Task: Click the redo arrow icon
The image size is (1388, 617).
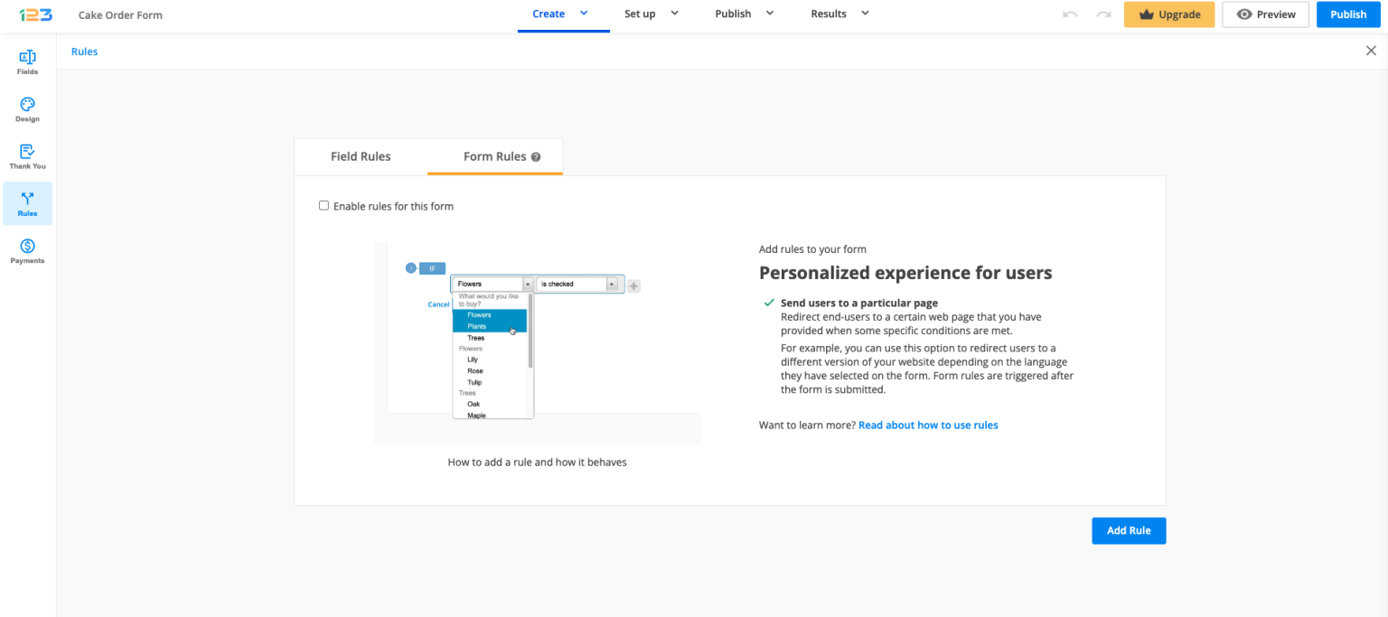Action: click(x=1103, y=14)
